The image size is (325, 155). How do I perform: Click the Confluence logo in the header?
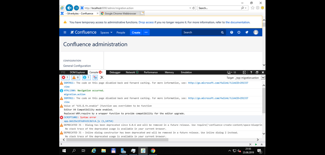click(x=83, y=32)
